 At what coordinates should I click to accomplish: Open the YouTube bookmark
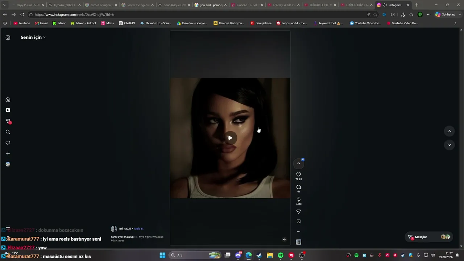[x=22, y=23]
